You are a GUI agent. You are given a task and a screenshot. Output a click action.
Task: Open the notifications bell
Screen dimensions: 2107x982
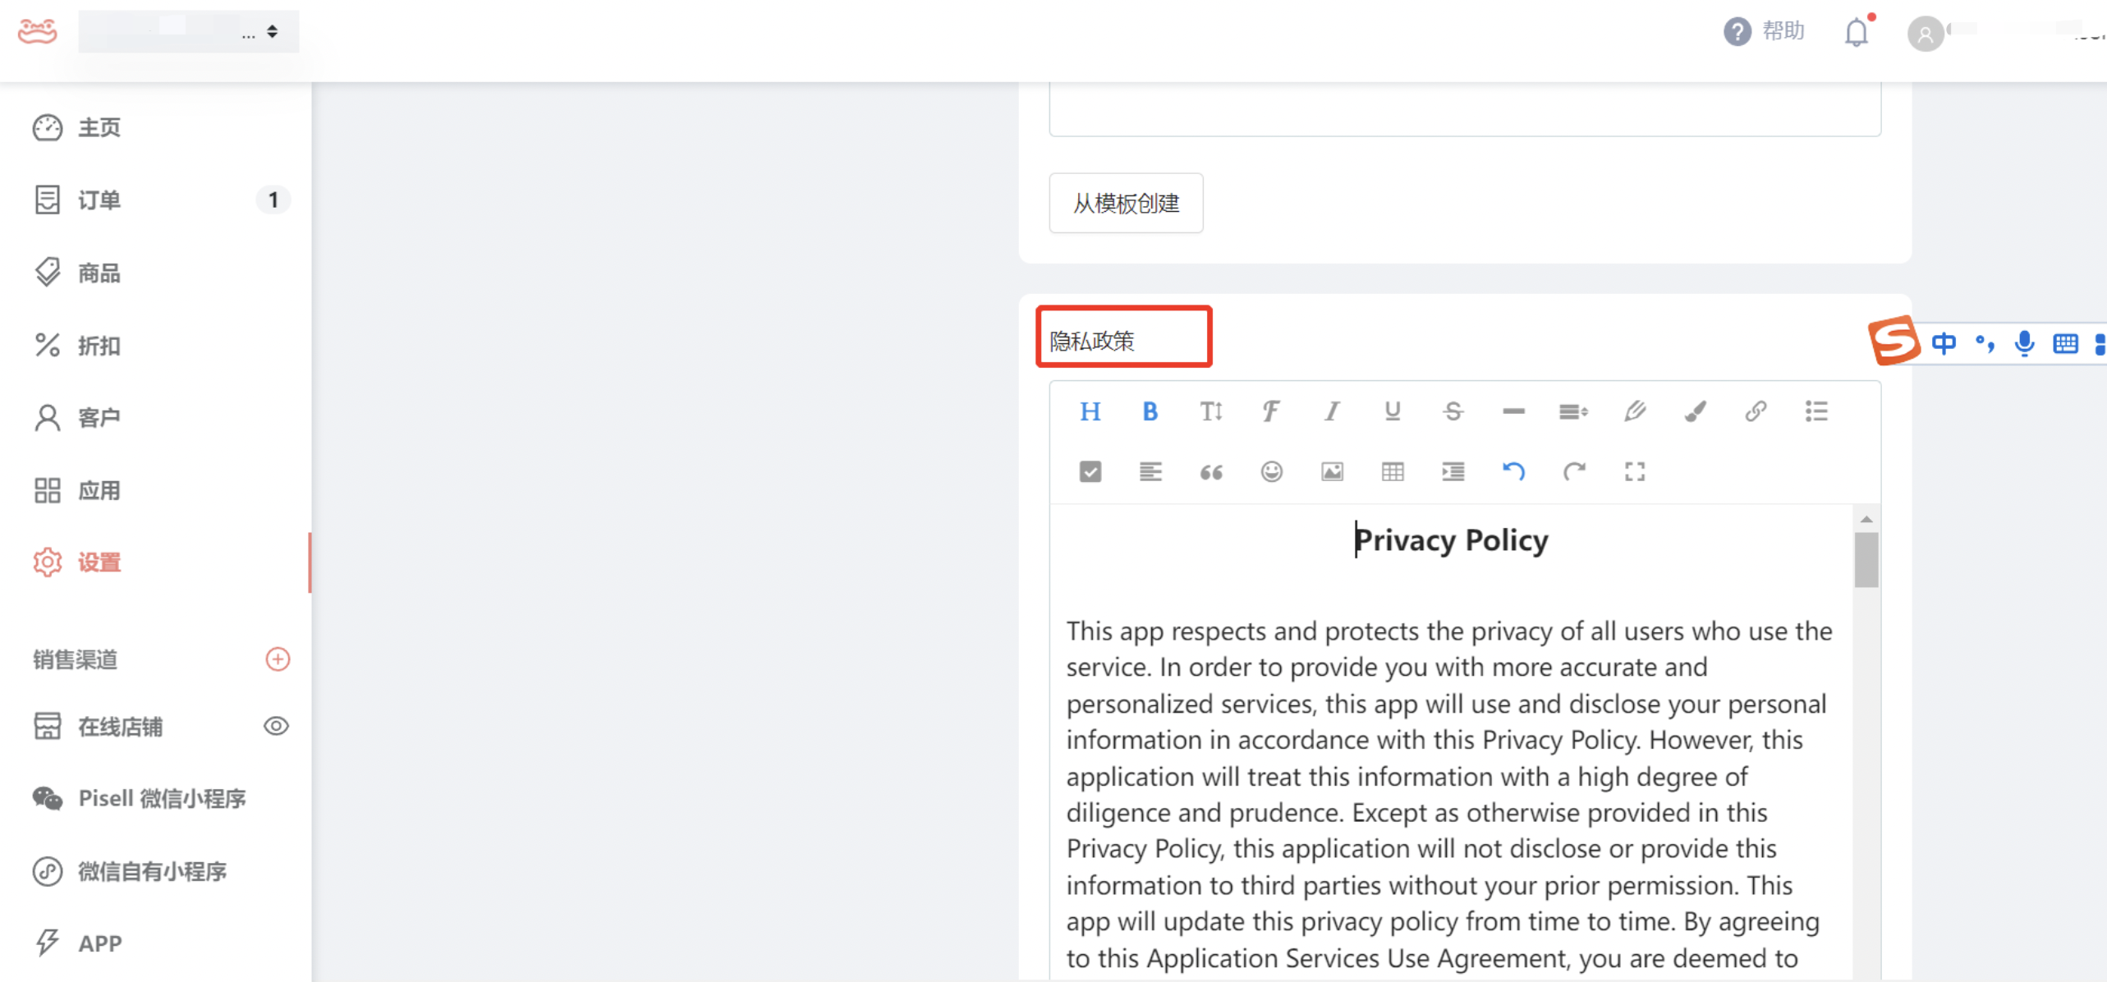(x=1857, y=32)
